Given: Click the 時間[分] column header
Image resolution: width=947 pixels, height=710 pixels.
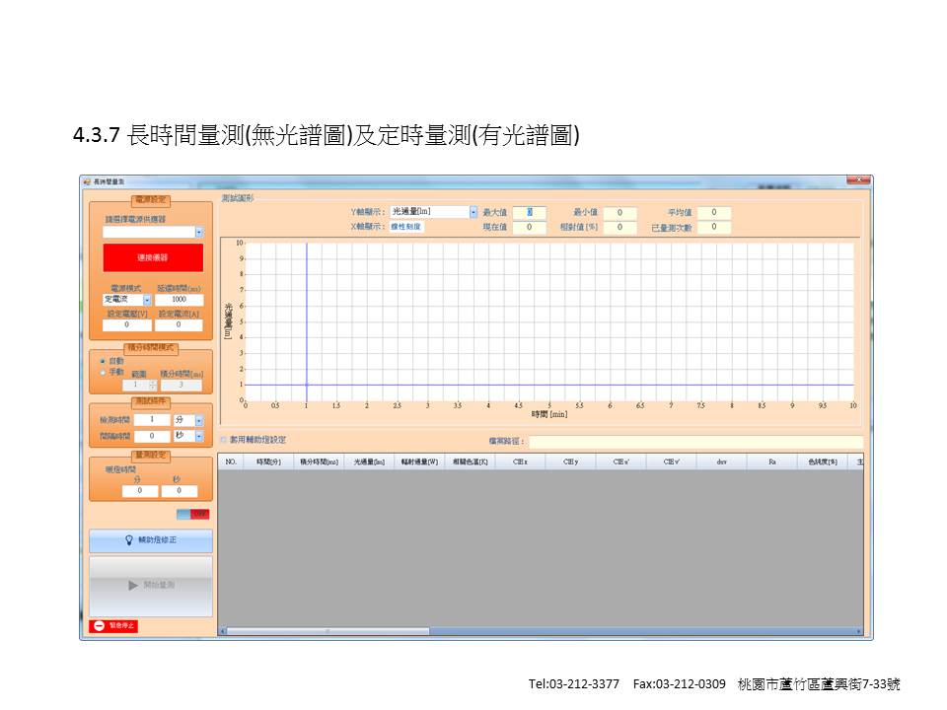Looking at the screenshot, I should 269,461.
